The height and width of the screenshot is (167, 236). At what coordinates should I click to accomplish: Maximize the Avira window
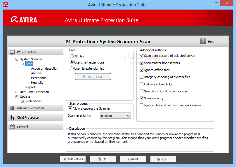point(216,3)
